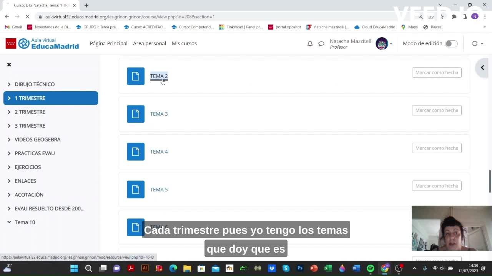Toggle the Modo de edición switch

coord(451,44)
